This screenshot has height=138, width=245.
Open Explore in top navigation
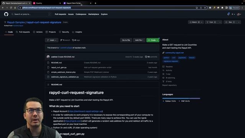click(x=104, y=14)
